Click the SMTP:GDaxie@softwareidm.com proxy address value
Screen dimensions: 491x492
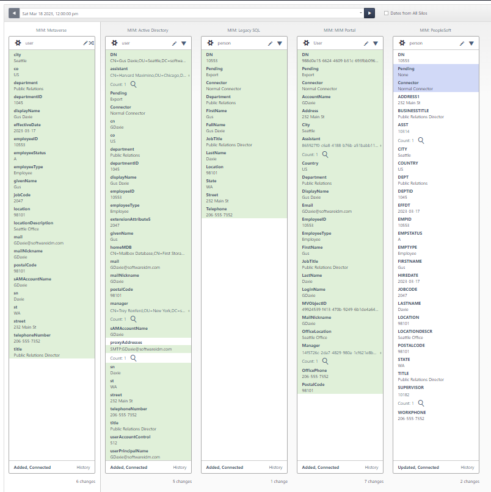141,349
